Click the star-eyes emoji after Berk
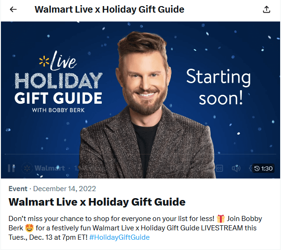The image size is (282, 250). tap(29, 228)
